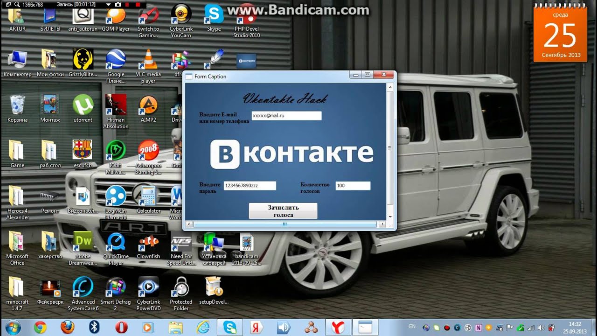597x336 pixels.
Task: Select the Protected Folder shortcut
Action: point(181,294)
